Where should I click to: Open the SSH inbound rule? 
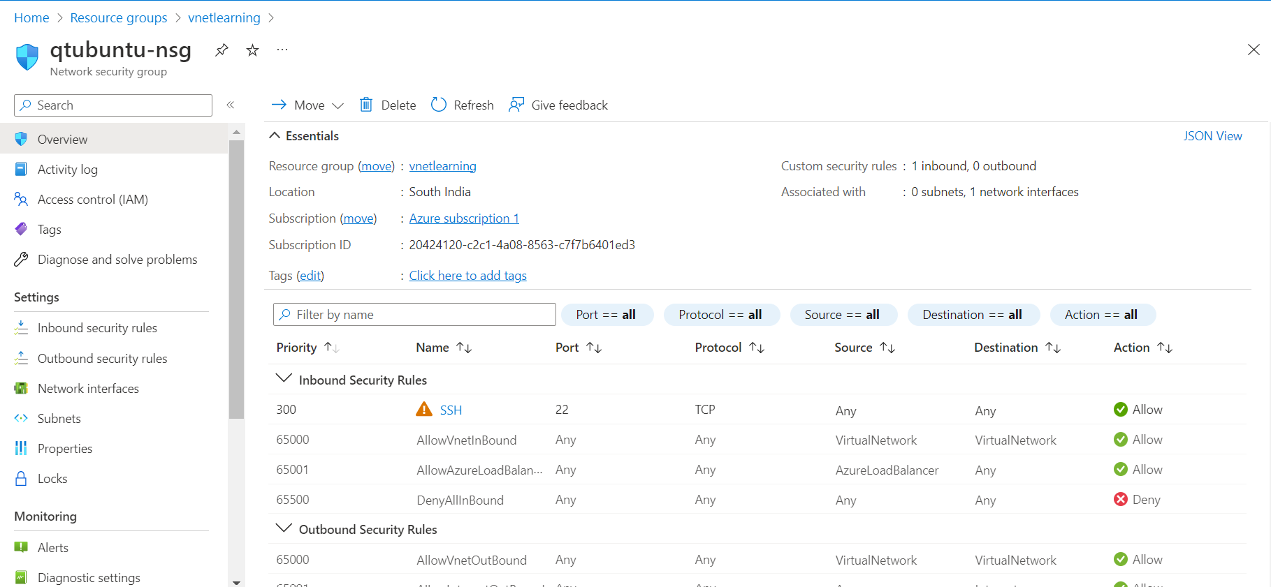pyautogui.click(x=451, y=410)
